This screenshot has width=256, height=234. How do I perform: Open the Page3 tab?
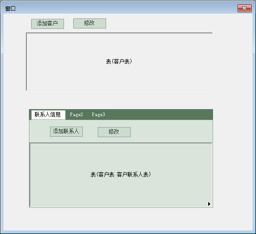[x=98, y=115]
